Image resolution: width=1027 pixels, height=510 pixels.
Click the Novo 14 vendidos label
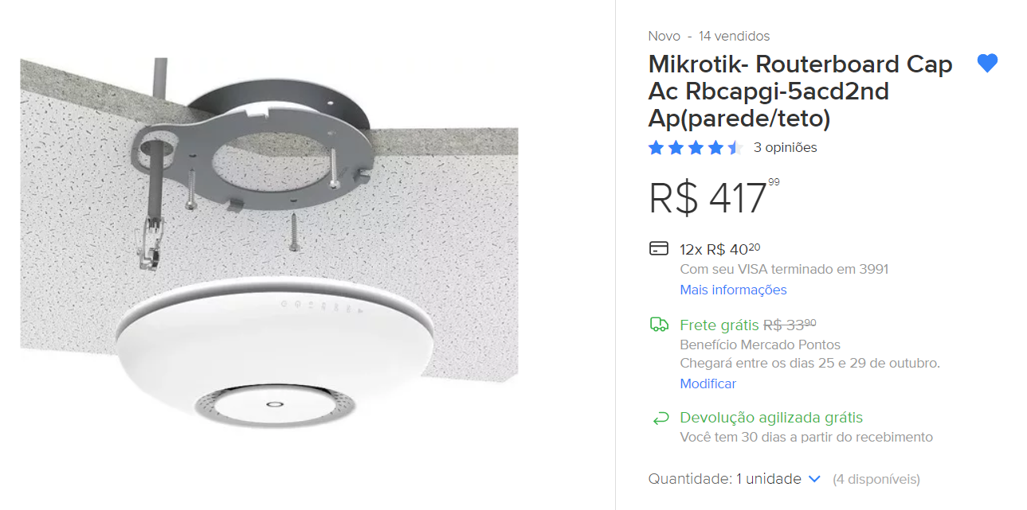(x=709, y=36)
